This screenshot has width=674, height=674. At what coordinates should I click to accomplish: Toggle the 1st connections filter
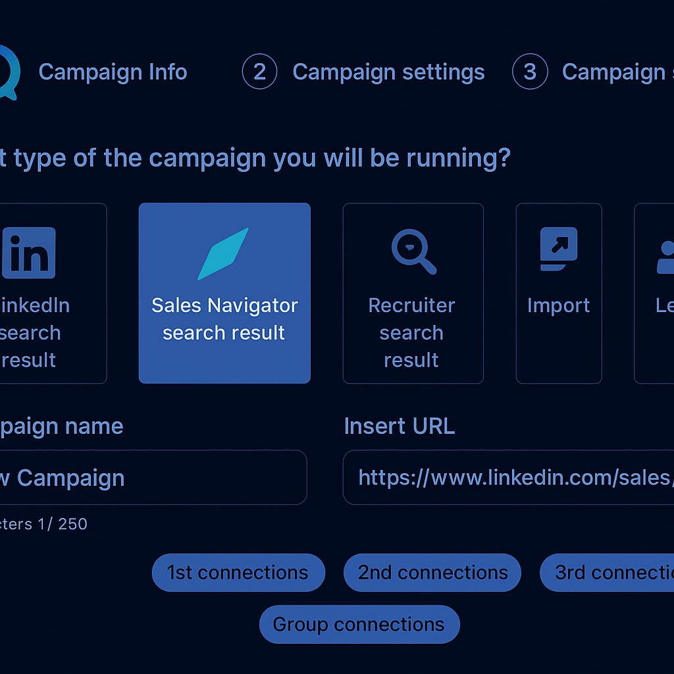(238, 573)
